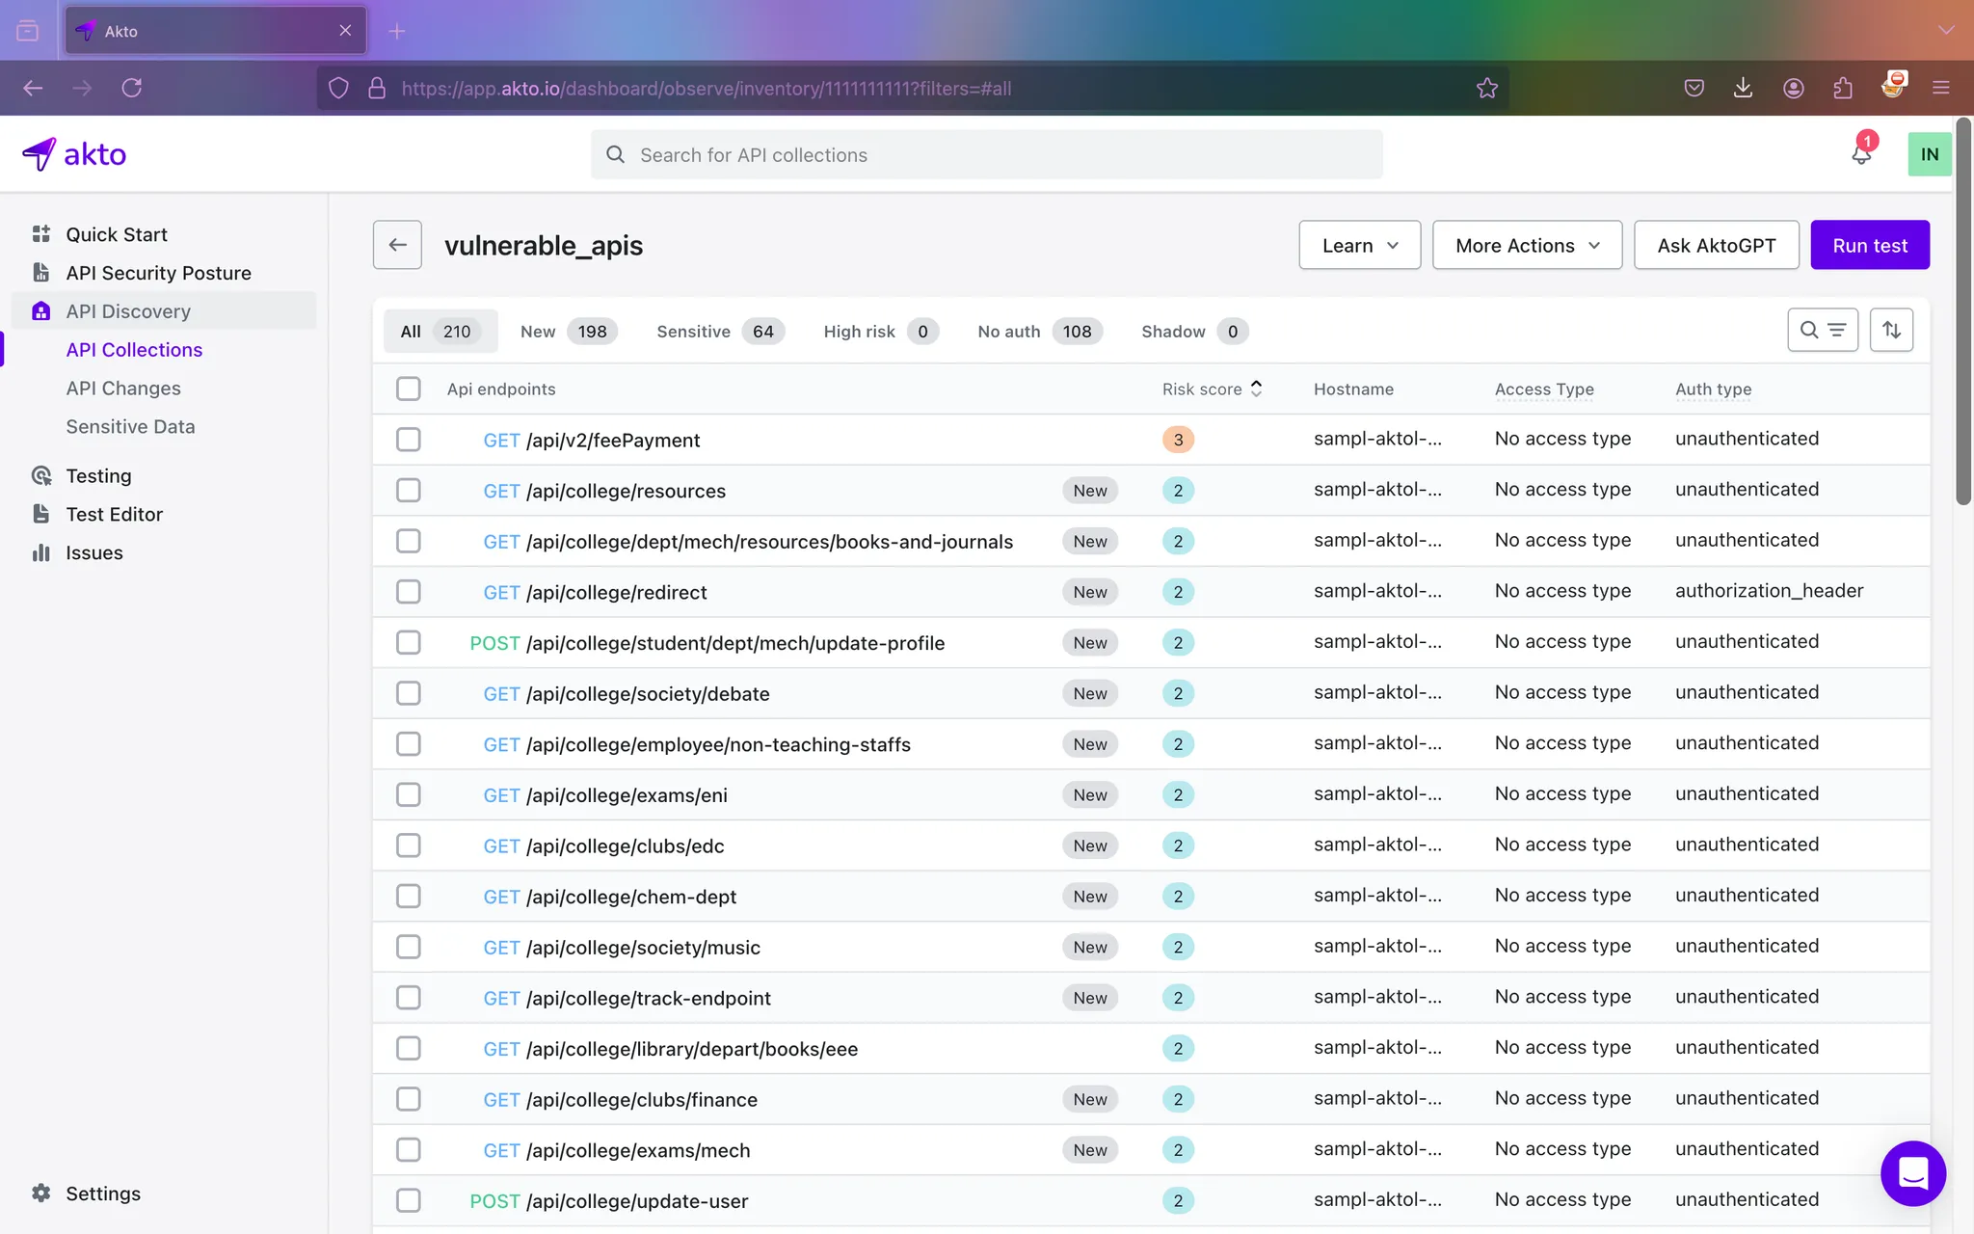Click the search API collections input field
The height and width of the screenshot is (1234, 1974).
click(x=985, y=153)
